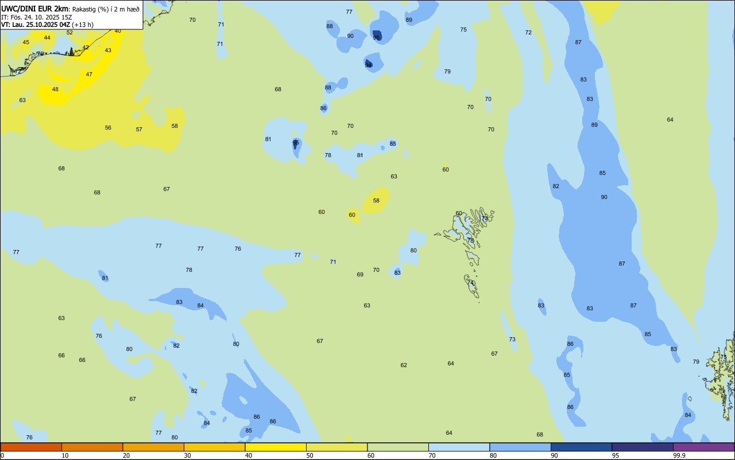735x460 pixels.
Task: Click the humidity value 44 on the map
Action: [47, 38]
